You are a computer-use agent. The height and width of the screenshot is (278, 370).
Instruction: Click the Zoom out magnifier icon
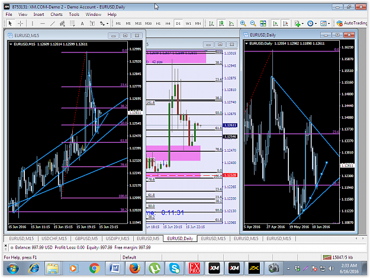[253, 23]
